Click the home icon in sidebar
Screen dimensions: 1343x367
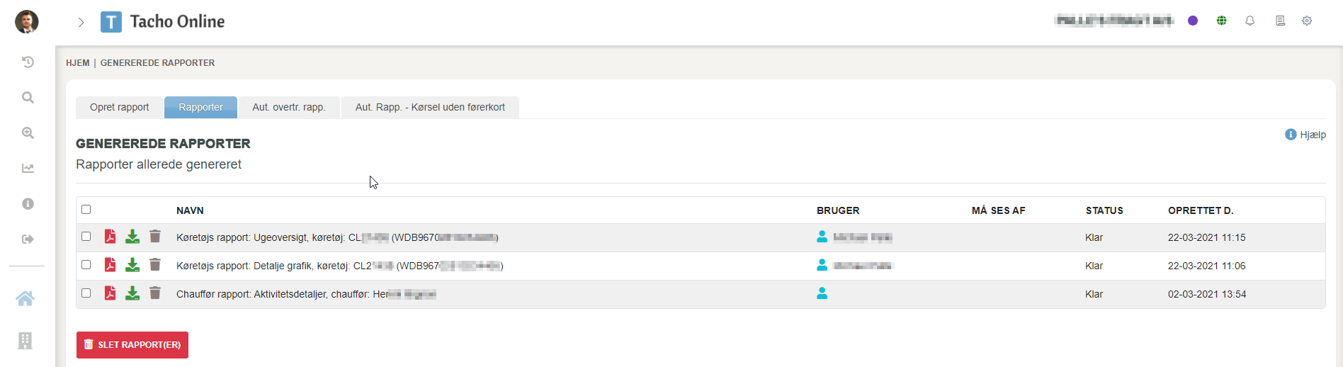click(25, 299)
